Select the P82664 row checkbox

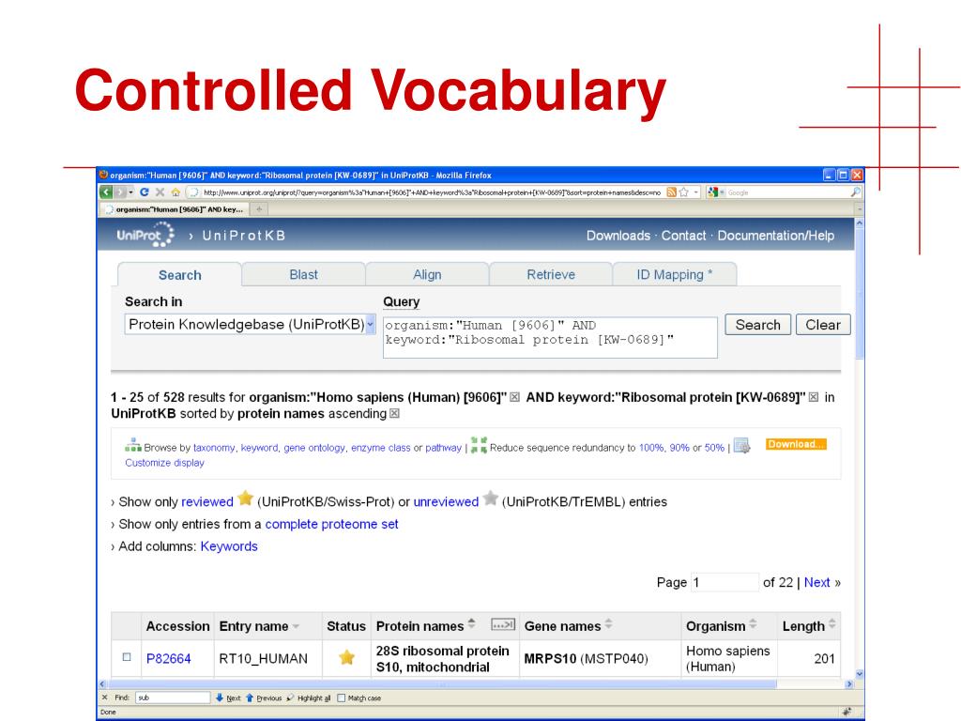[127, 657]
